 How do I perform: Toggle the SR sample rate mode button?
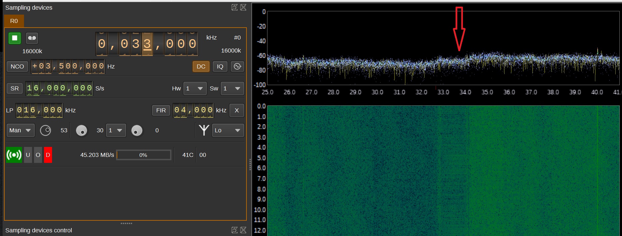point(15,88)
